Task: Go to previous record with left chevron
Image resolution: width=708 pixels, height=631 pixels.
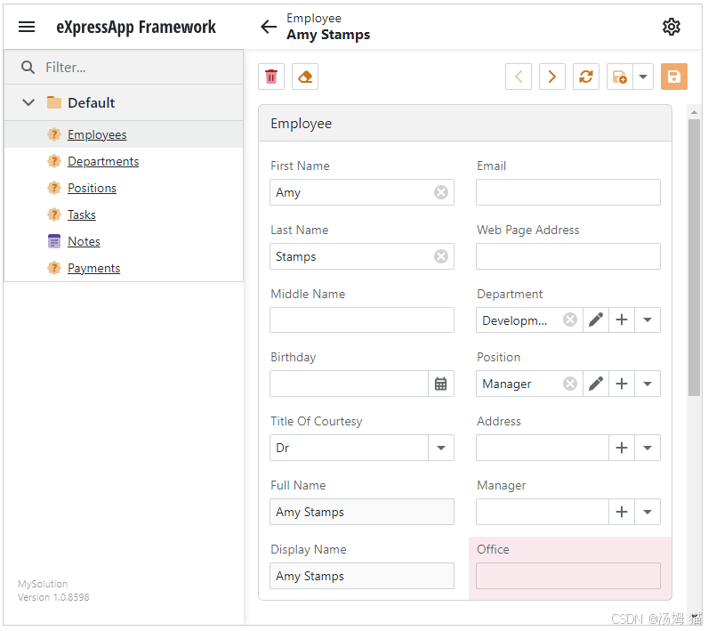Action: pyautogui.click(x=519, y=77)
